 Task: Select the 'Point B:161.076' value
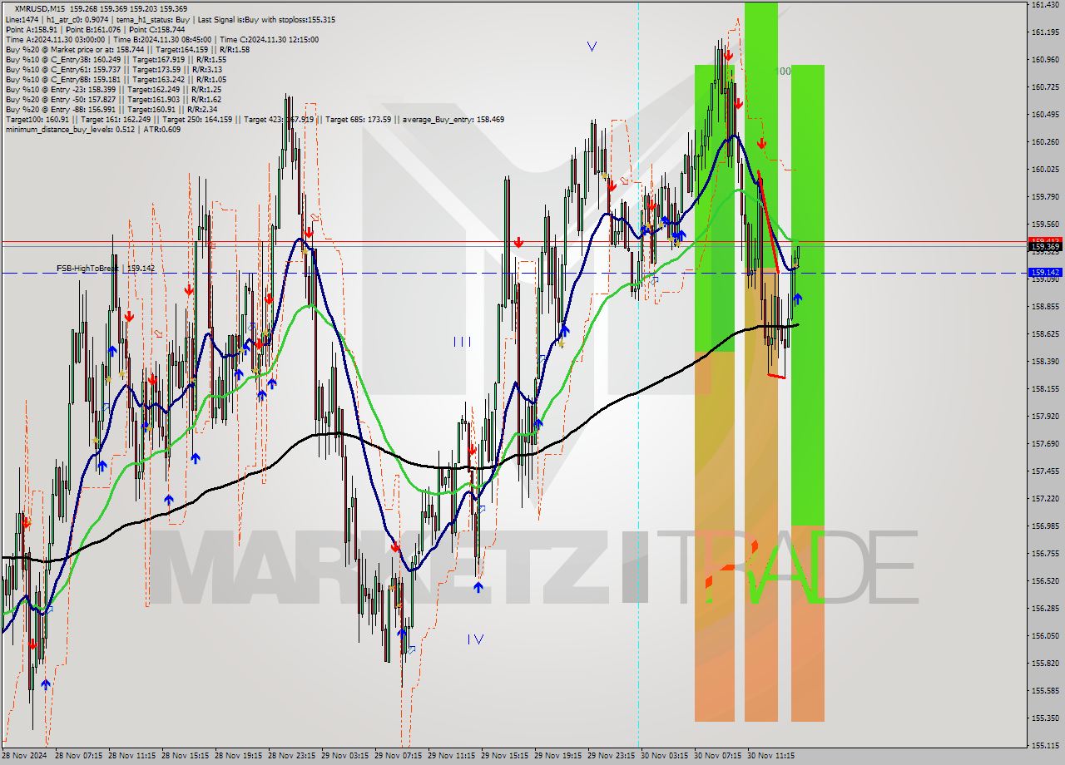(x=92, y=29)
